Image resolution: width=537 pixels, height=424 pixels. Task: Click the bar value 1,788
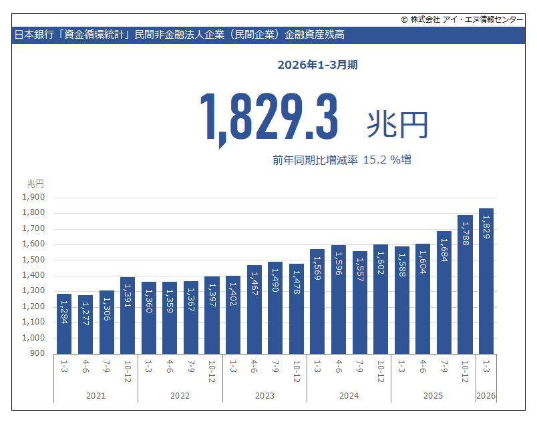pos(466,234)
